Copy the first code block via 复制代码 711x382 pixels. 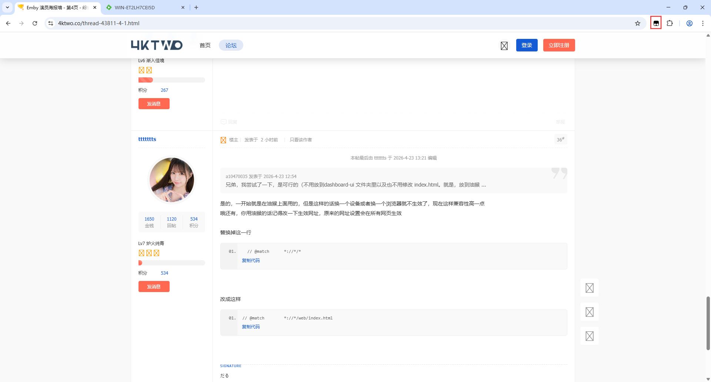251,261
